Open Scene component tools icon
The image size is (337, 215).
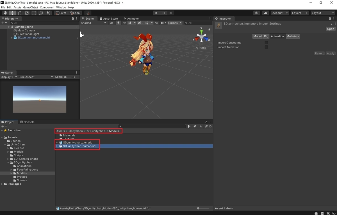tap(157, 23)
